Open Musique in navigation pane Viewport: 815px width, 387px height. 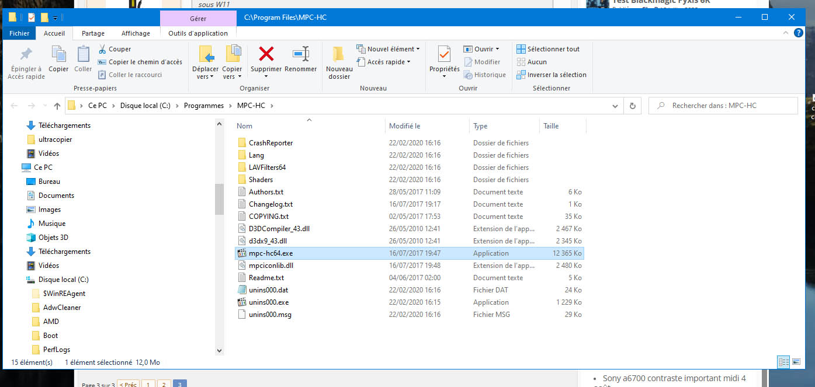coord(51,224)
